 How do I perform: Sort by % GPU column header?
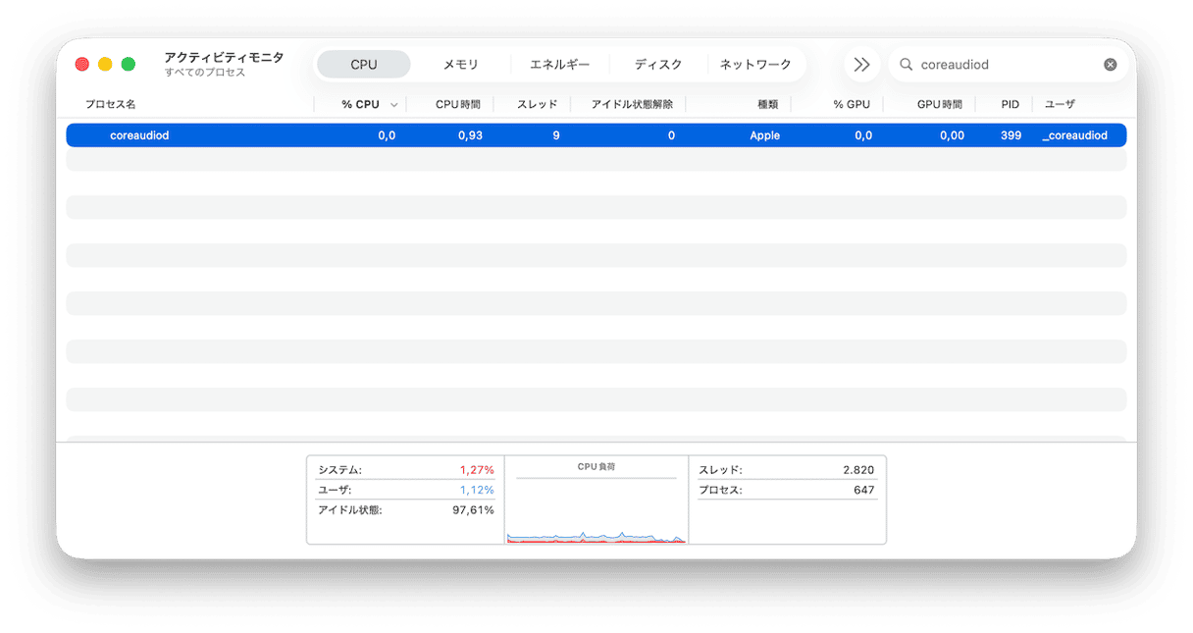point(851,104)
